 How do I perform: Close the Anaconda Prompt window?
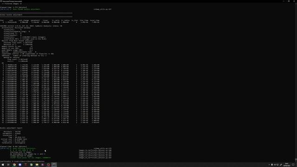click(294, 1)
